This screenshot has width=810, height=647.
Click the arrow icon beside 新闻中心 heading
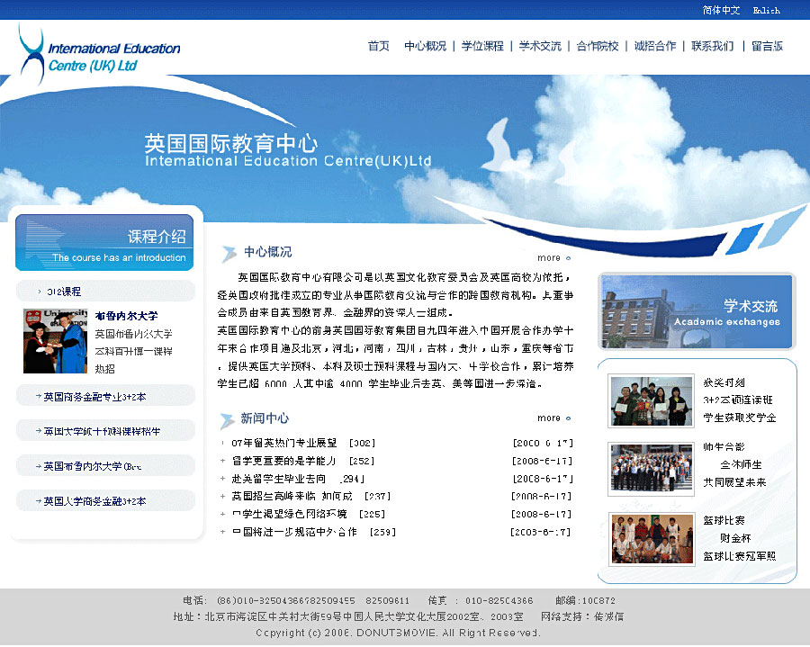(229, 419)
